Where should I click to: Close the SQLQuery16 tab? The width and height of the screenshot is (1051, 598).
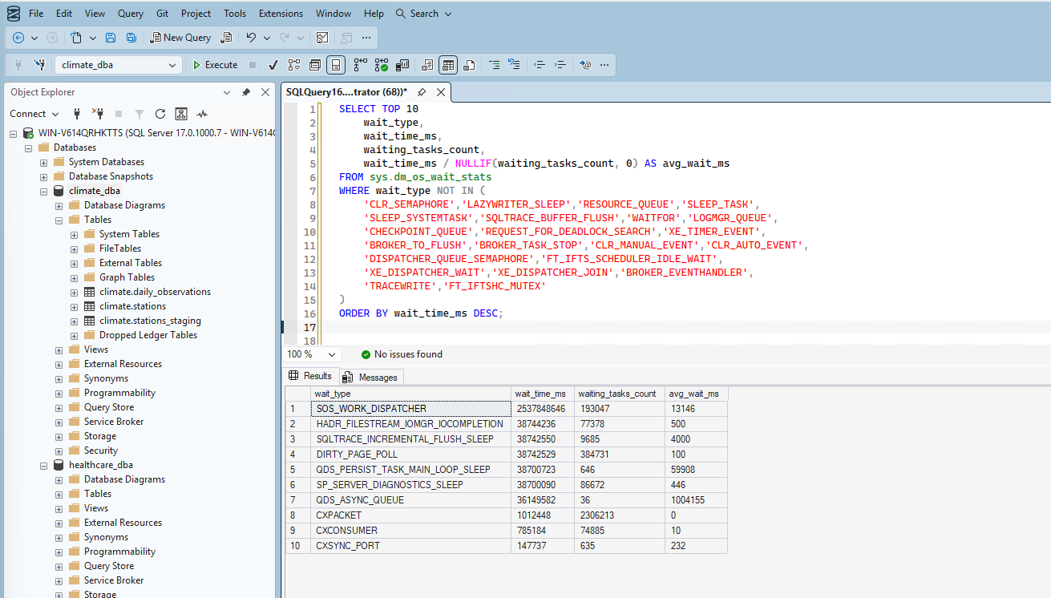[440, 92]
